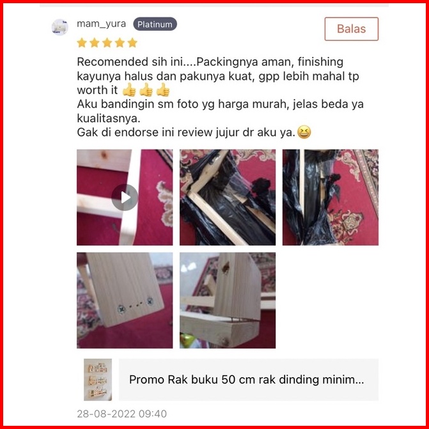Open photo of wooden shelf corner joint
The height and width of the screenshot is (429, 429).
click(228, 300)
